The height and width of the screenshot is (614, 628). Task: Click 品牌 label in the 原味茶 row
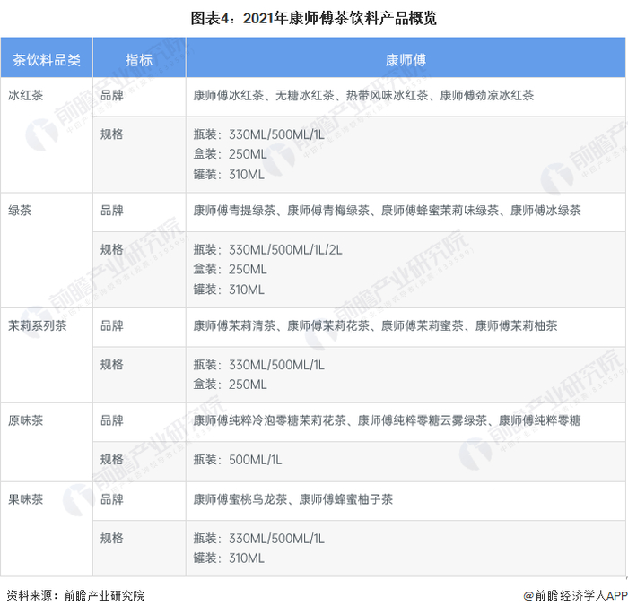[112, 420]
